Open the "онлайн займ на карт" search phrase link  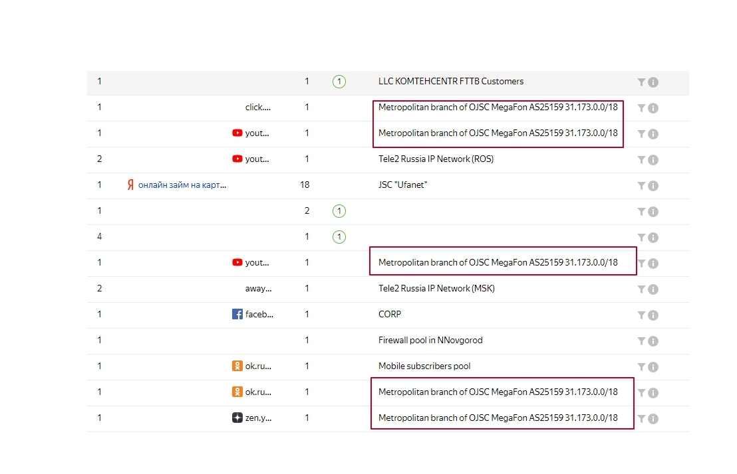coord(182,185)
